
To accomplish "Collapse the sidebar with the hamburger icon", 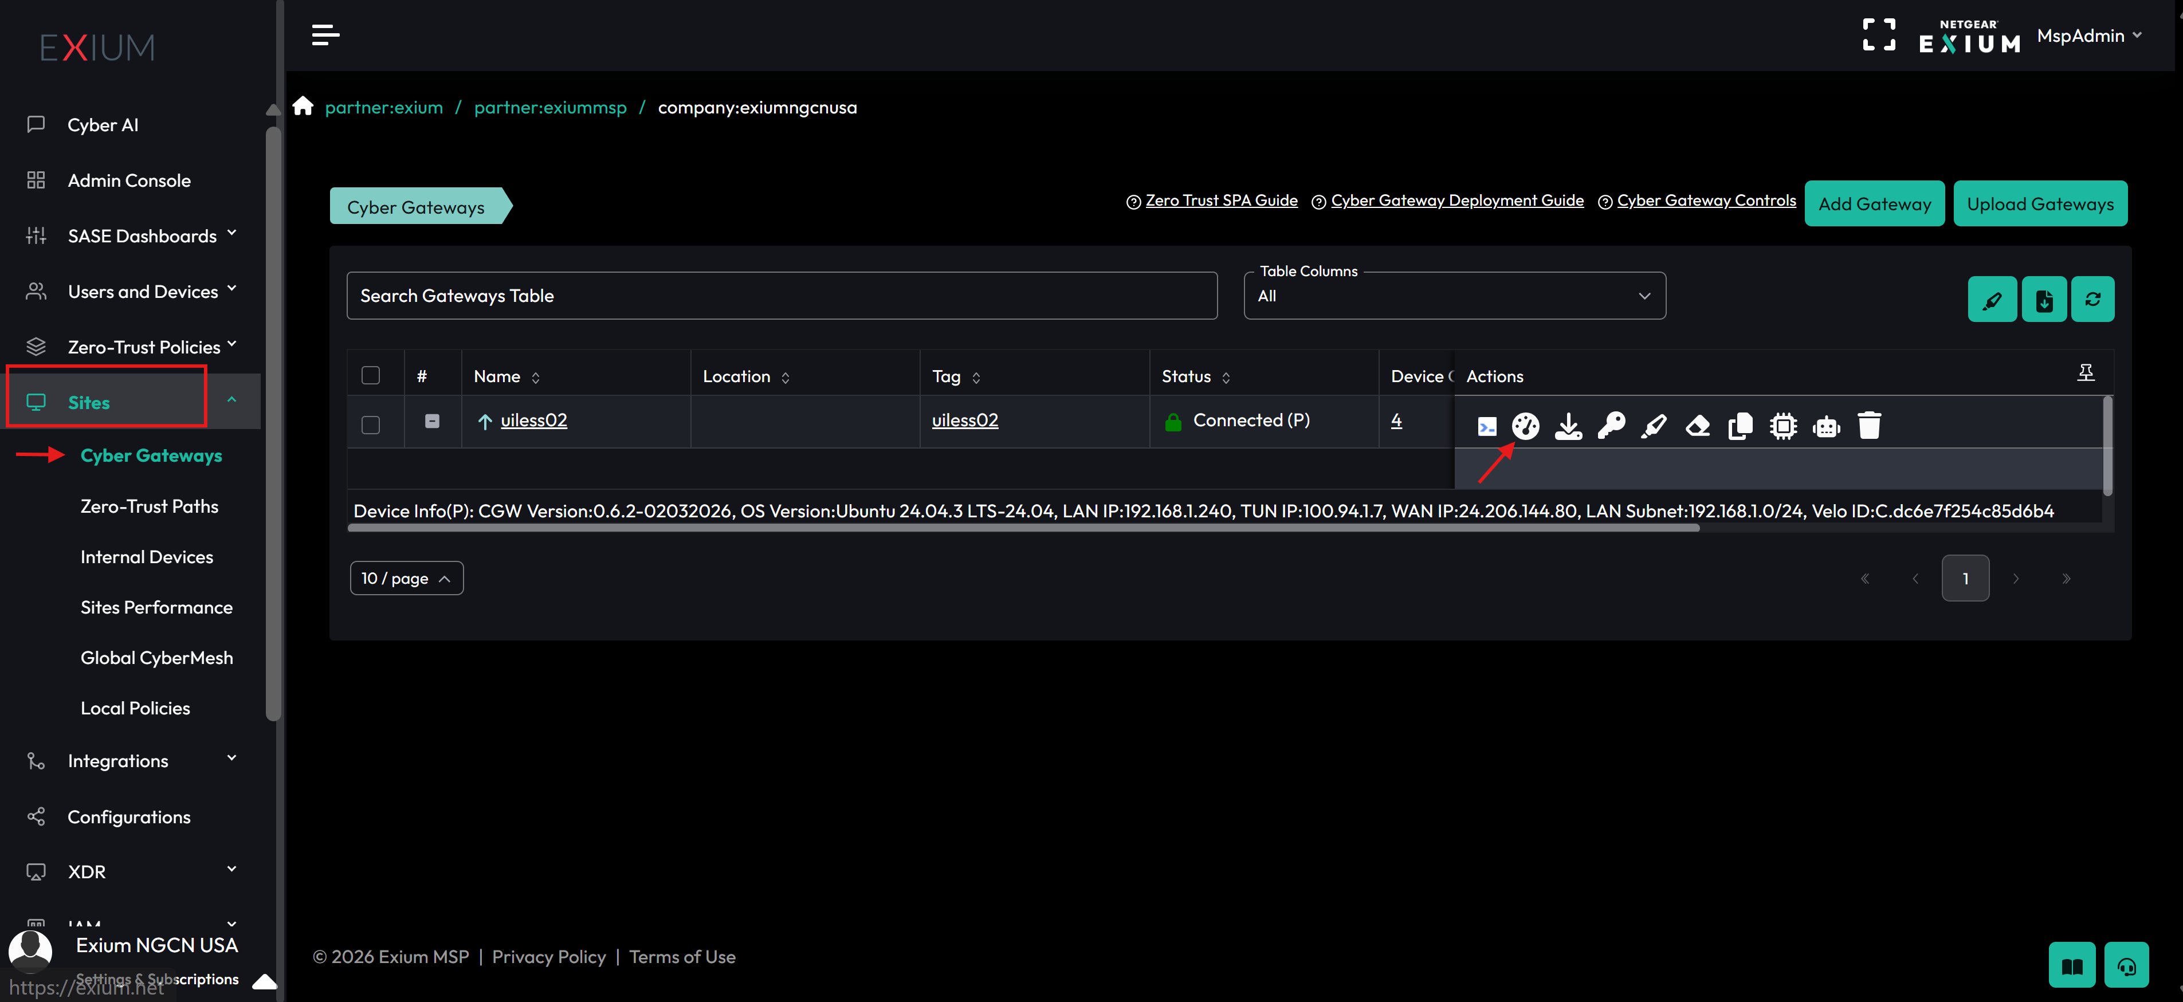I will coord(325,36).
